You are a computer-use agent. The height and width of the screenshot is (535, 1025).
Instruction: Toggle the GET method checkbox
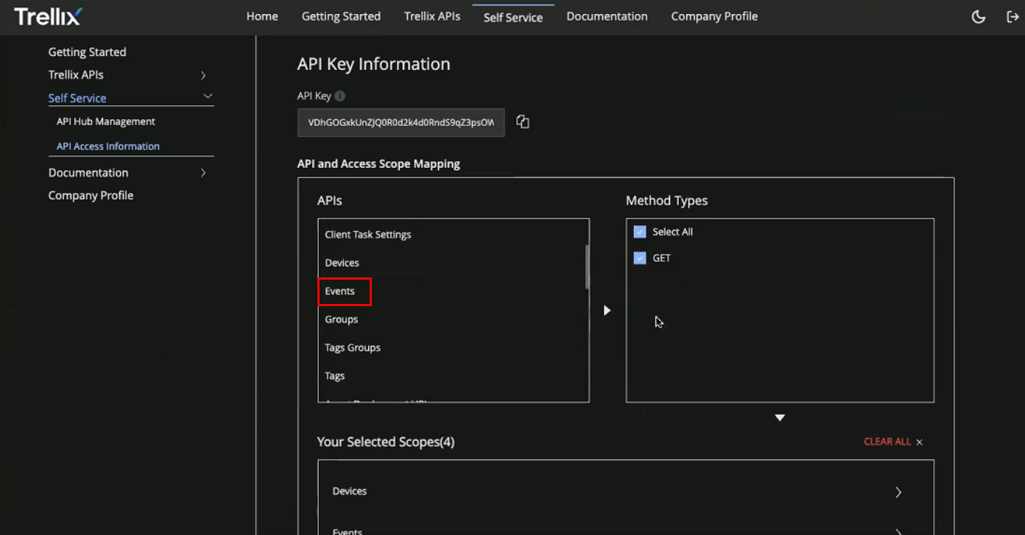point(640,258)
